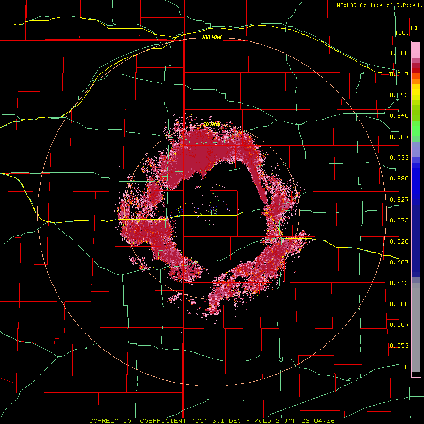The width and height of the screenshot is (424, 424).
Task: Click the 0.733 color scale value
Action: click(399, 158)
